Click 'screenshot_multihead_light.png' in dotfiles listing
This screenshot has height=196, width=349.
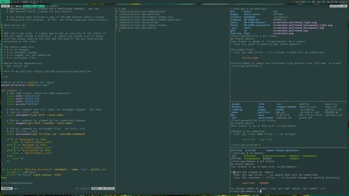295,22
